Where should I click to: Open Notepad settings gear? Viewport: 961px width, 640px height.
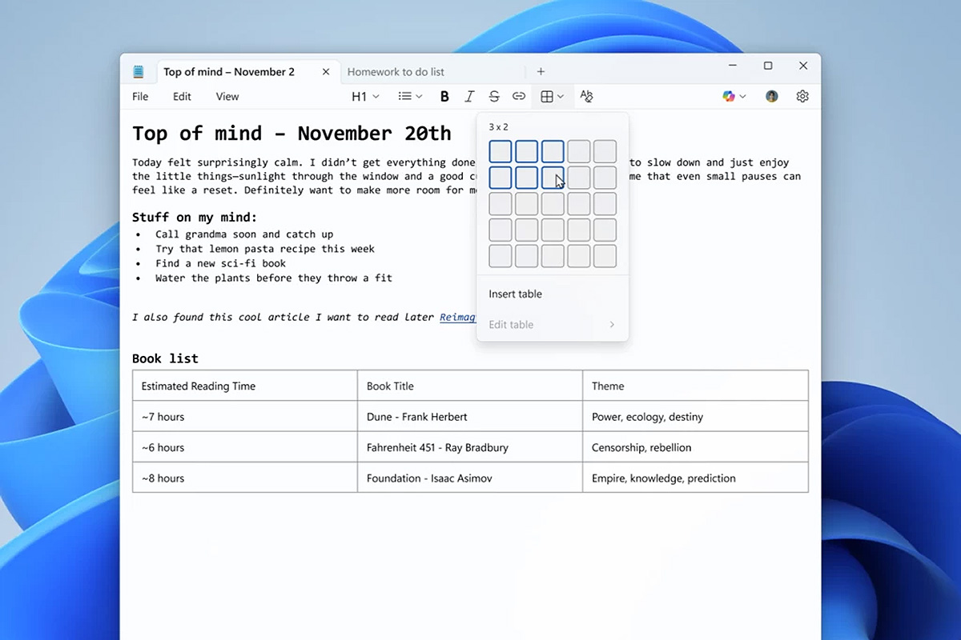tap(802, 97)
